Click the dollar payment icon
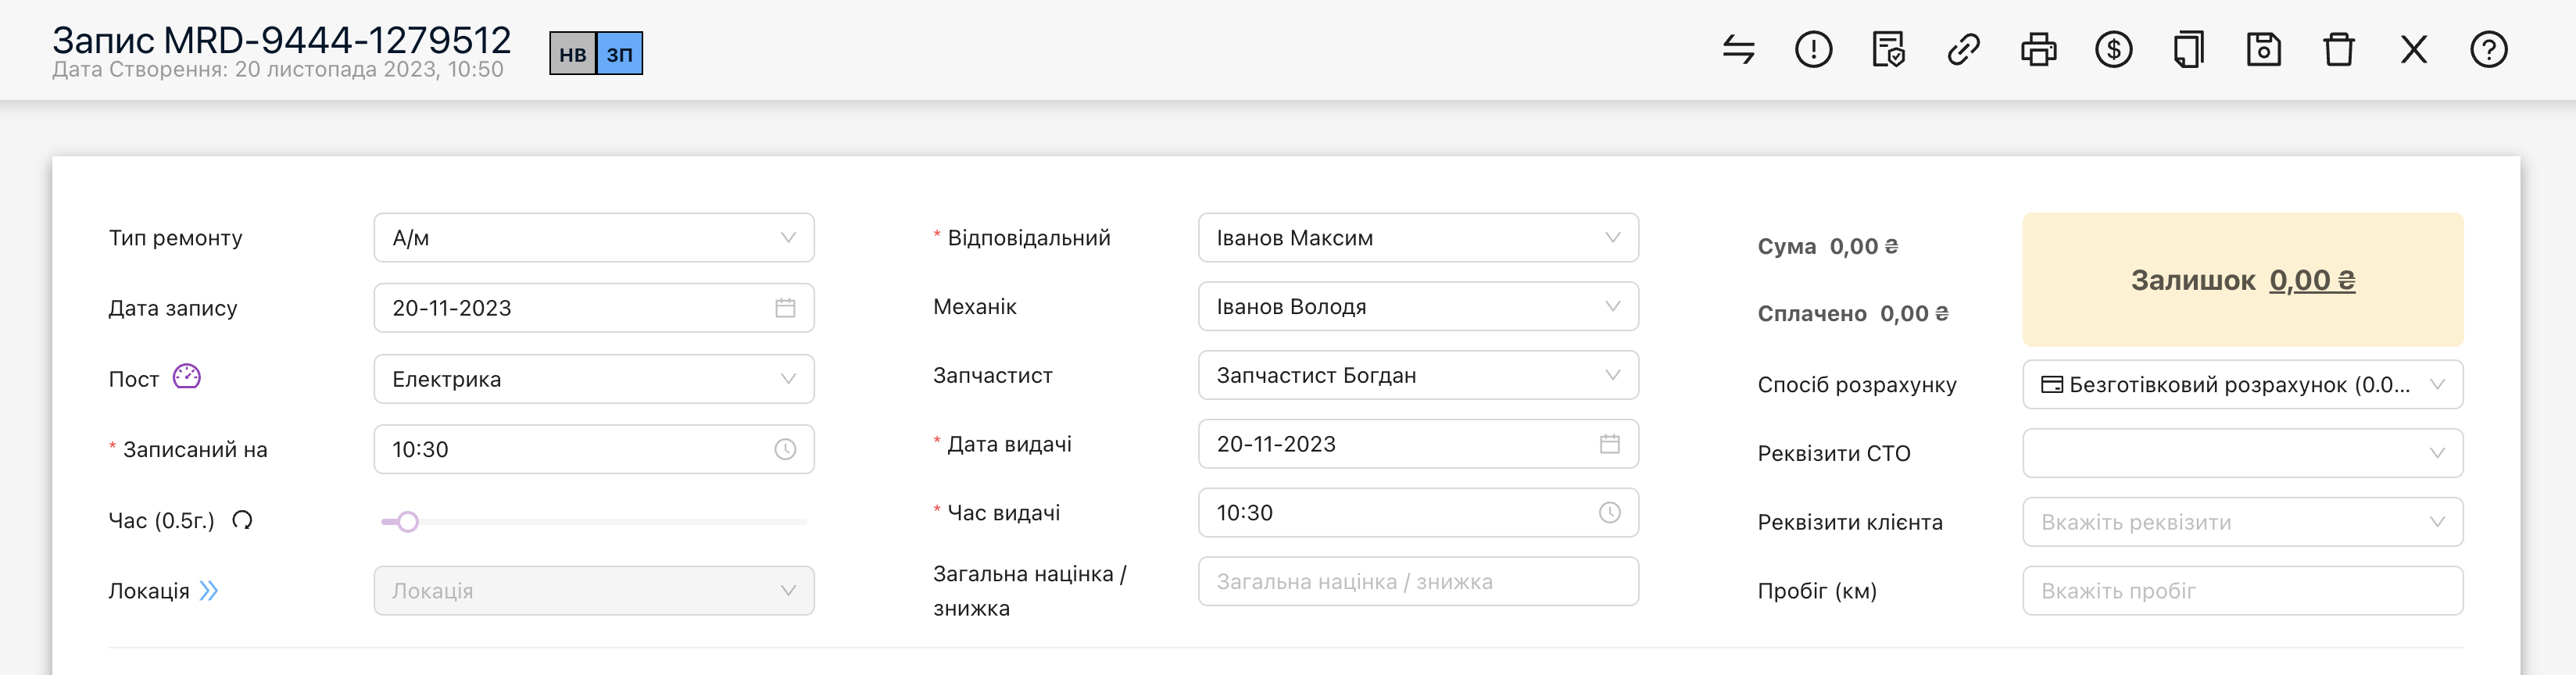This screenshot has height=675, width=2576. point(2113,49)
